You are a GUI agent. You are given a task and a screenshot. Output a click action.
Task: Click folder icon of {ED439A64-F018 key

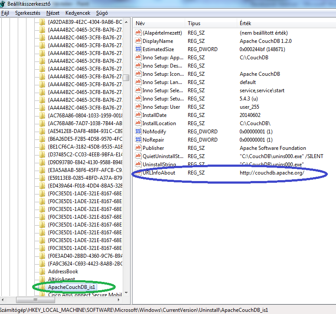coord(42,185)
